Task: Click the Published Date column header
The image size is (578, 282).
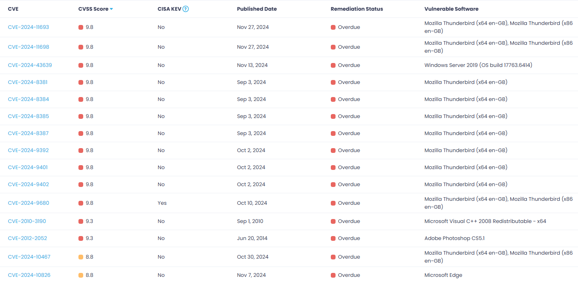Action: coord(257,9)
